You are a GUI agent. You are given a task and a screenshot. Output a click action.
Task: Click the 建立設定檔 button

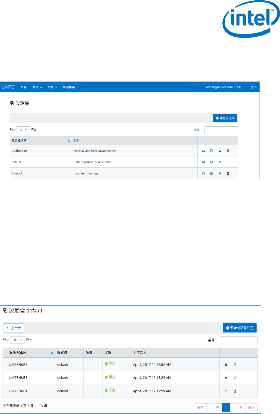pos(226,118)
